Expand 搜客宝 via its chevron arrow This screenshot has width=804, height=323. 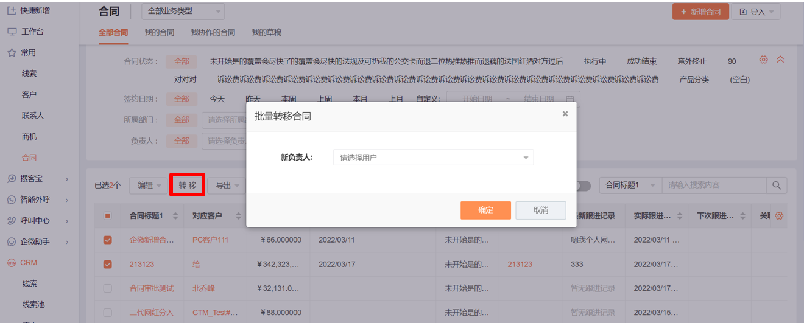[67, 179]
